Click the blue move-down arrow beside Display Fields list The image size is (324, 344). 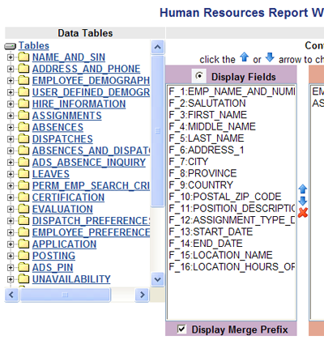click(x=303, y=201)
